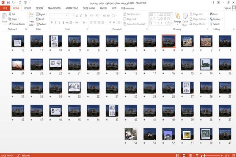
Task: Click the Sign in link
Action: coord(227,8)
